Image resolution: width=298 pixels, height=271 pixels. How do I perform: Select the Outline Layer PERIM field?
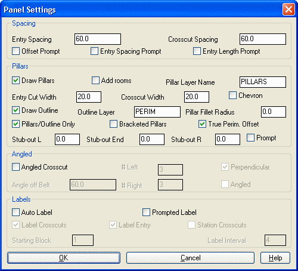[x=157, y=112]
